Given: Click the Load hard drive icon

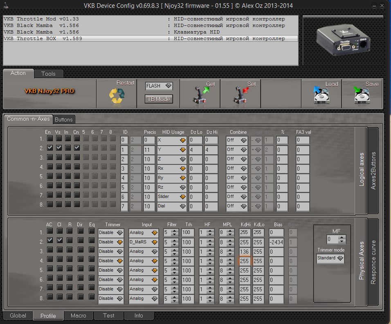Looking at the screenshot, I should click(321, 95).
